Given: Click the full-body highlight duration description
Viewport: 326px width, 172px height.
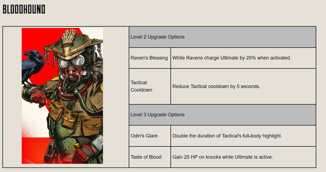Looking at the screenshot, I should point(227,136).
